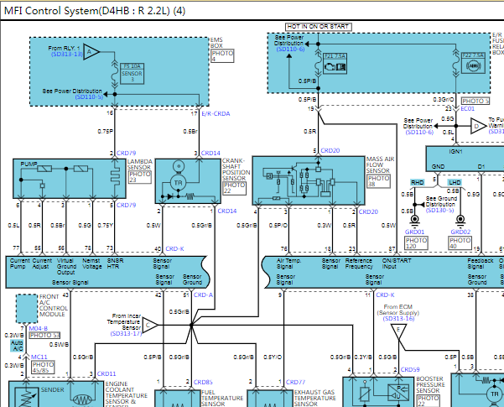Open CRD79 link above lambda sensor
Screen dimensions: 504x407
point(126,153)
